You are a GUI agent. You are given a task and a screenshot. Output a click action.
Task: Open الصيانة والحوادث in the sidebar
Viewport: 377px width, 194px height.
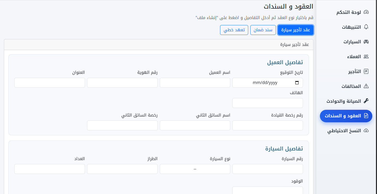coord(346,101)
